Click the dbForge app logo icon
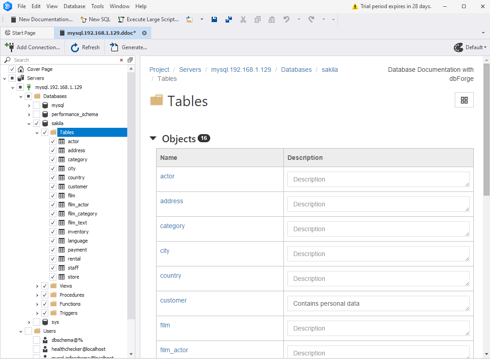Screen dimensions: 490x359 coord(8,6)
